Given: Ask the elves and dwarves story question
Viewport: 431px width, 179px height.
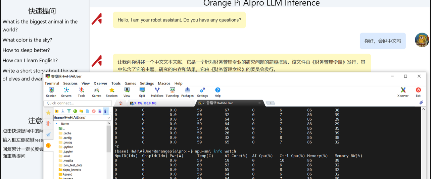Looking at the screenshot, I should 40,75.
